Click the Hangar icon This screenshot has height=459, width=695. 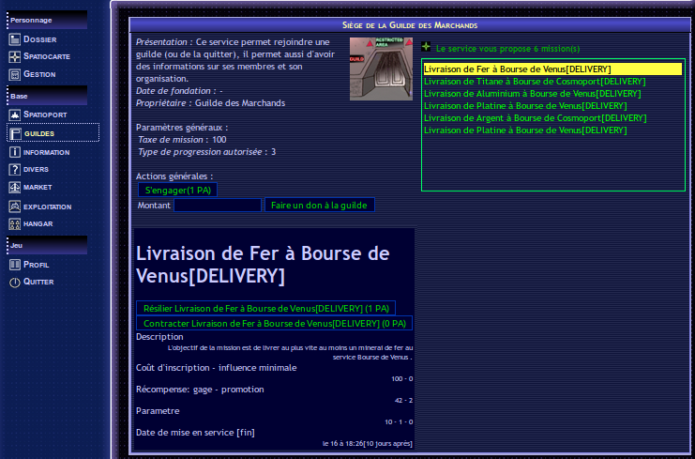tap(15, 223)
